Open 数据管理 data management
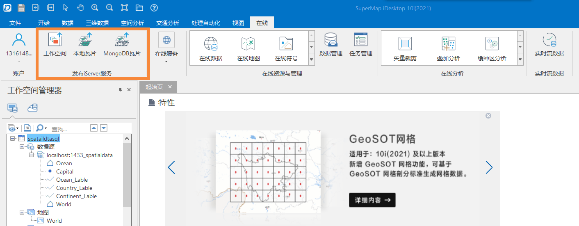The image size is (579, 226). tap(331, 45)
